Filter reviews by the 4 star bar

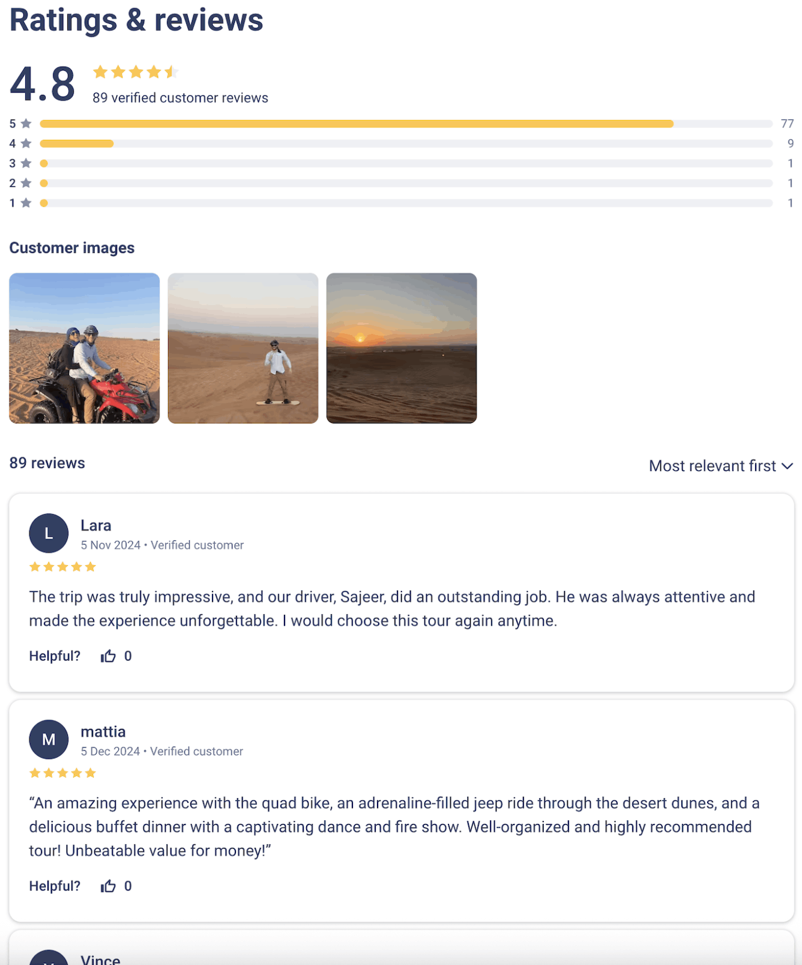(x=406, y=144)
